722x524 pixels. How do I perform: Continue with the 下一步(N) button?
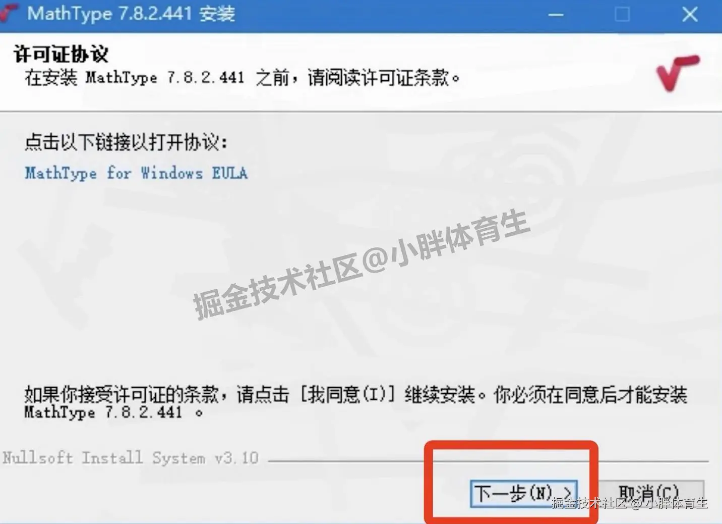click(524, 493)
